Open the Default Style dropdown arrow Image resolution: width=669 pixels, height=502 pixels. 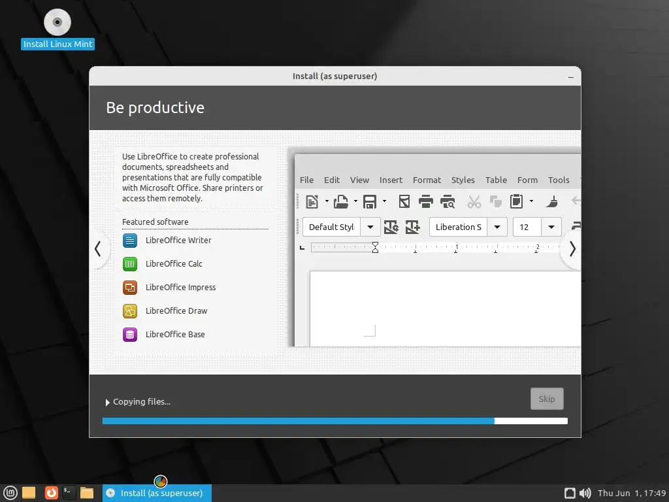coord(370,227)
